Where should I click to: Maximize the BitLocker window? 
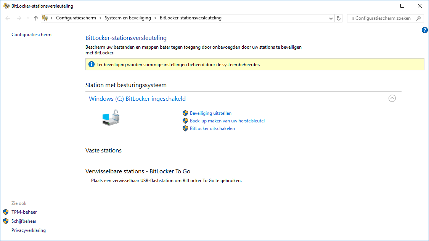(x=402, y=6)
